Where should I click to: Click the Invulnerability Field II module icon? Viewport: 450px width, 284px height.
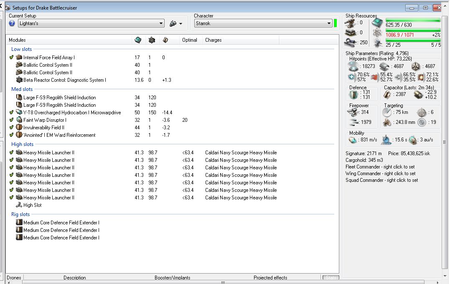pyautogui.click(x=19, y=127)
